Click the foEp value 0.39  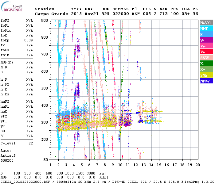pyautogui.click(x=29, y=40)
